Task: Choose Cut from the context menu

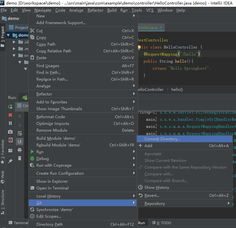Action: [83, 31]
